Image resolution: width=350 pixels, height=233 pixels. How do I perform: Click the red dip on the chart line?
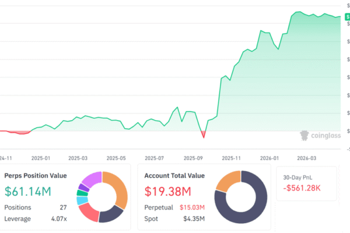click(x=203, y=135)
